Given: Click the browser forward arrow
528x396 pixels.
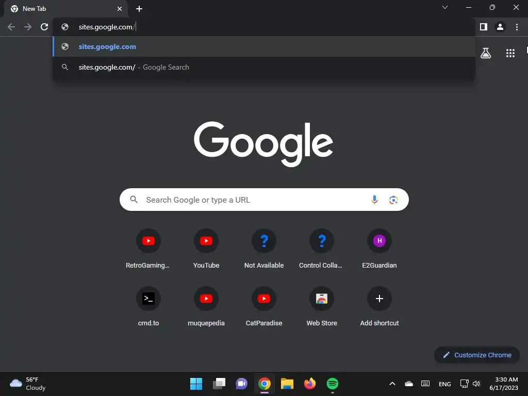Looking at the screenshot, I should coord(28,27).
